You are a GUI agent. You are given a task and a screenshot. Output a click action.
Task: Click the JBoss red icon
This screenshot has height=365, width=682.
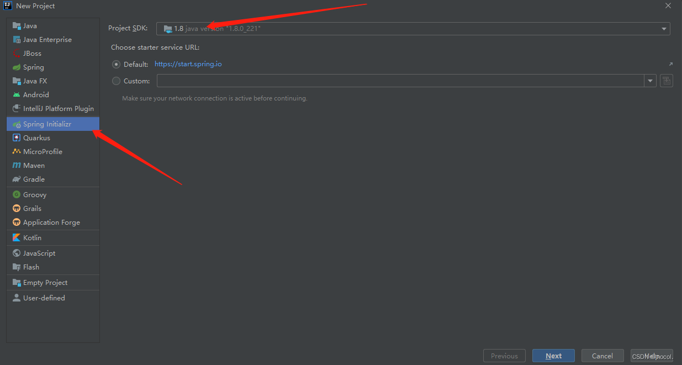tap(17, 54)
